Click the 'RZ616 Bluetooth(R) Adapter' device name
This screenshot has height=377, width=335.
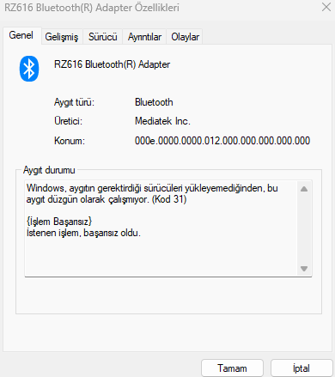(112, 64)
